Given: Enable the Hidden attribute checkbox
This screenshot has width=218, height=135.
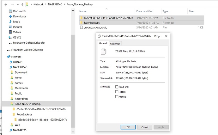Looking at the screenshot, I should coord(117,92).
